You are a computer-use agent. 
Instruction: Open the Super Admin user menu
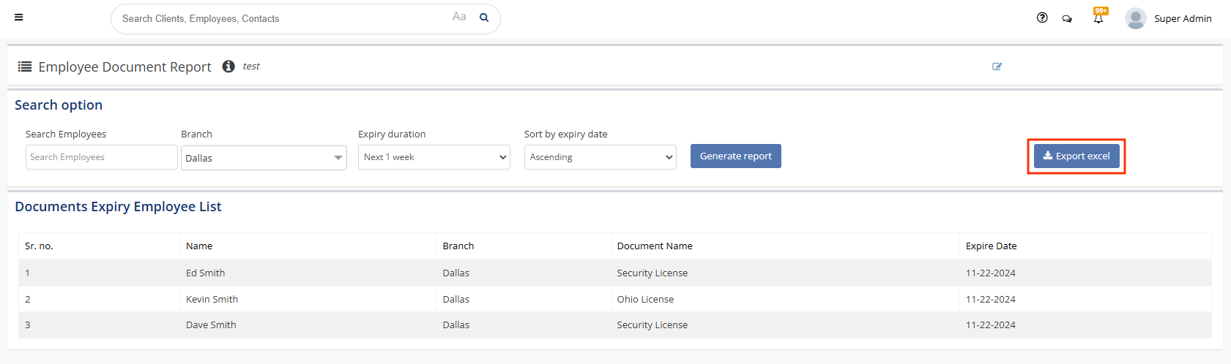pyautogui.click(x=1182, y=19)
